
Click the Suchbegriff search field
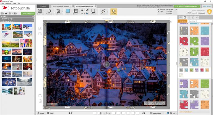[x=199, y=21]
